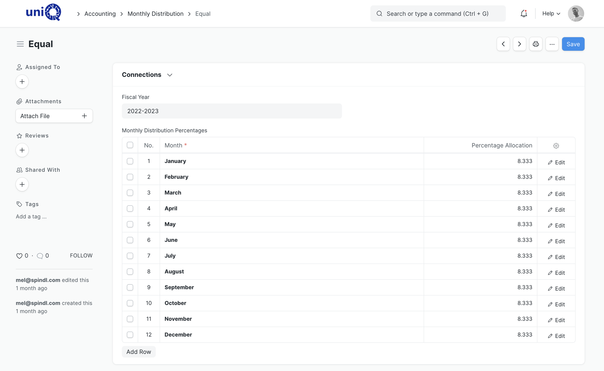Check the January row checkbox
604x371 pixels.
tap(130, 161)
